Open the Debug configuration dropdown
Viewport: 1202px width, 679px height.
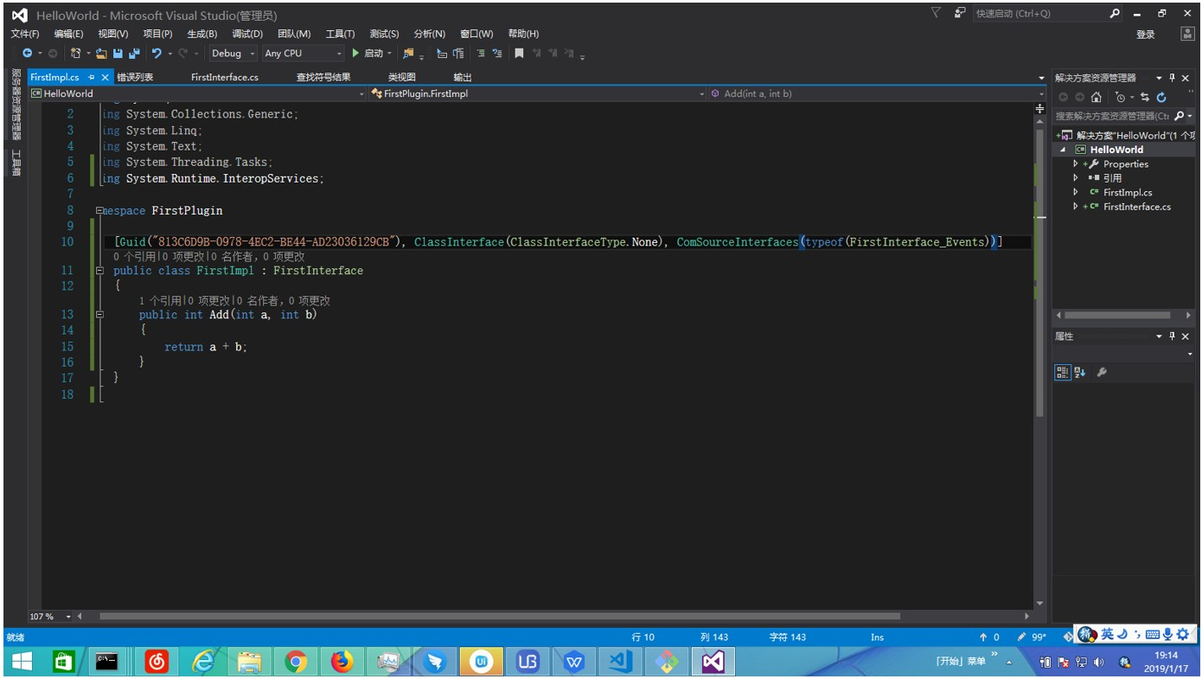click(233, 54)
